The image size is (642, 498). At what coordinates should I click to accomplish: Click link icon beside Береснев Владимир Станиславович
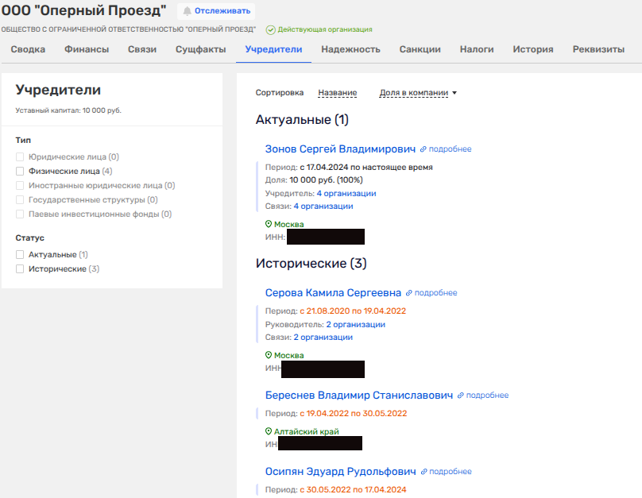tap(461, 395)
